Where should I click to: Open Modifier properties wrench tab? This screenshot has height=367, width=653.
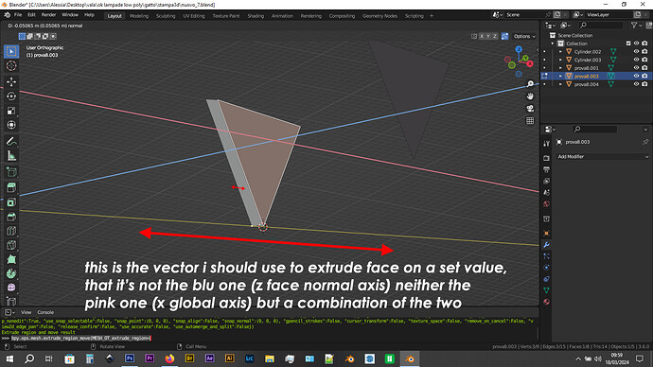click(x=546, y=245)
